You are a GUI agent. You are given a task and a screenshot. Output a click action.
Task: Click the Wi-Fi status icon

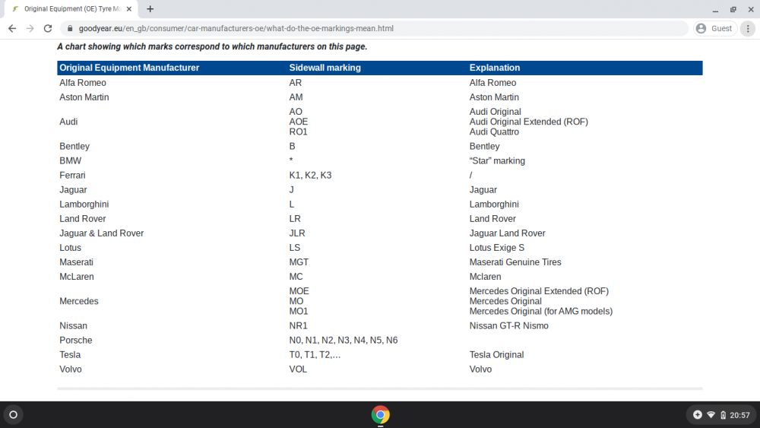(711, 415)
